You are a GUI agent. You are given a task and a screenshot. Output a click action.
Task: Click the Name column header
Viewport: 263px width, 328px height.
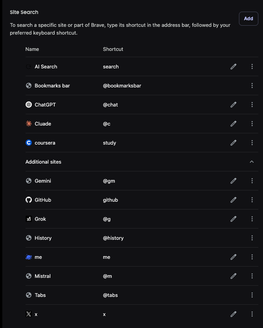tap(32, 49)
